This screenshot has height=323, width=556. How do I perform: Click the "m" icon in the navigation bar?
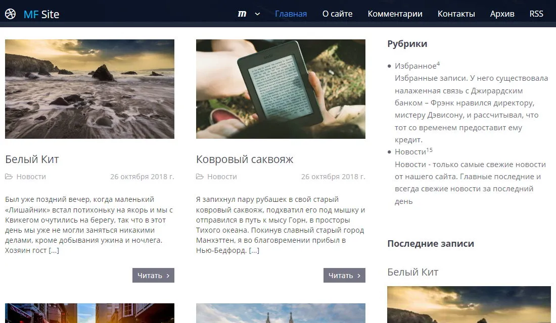coord(242,14)
